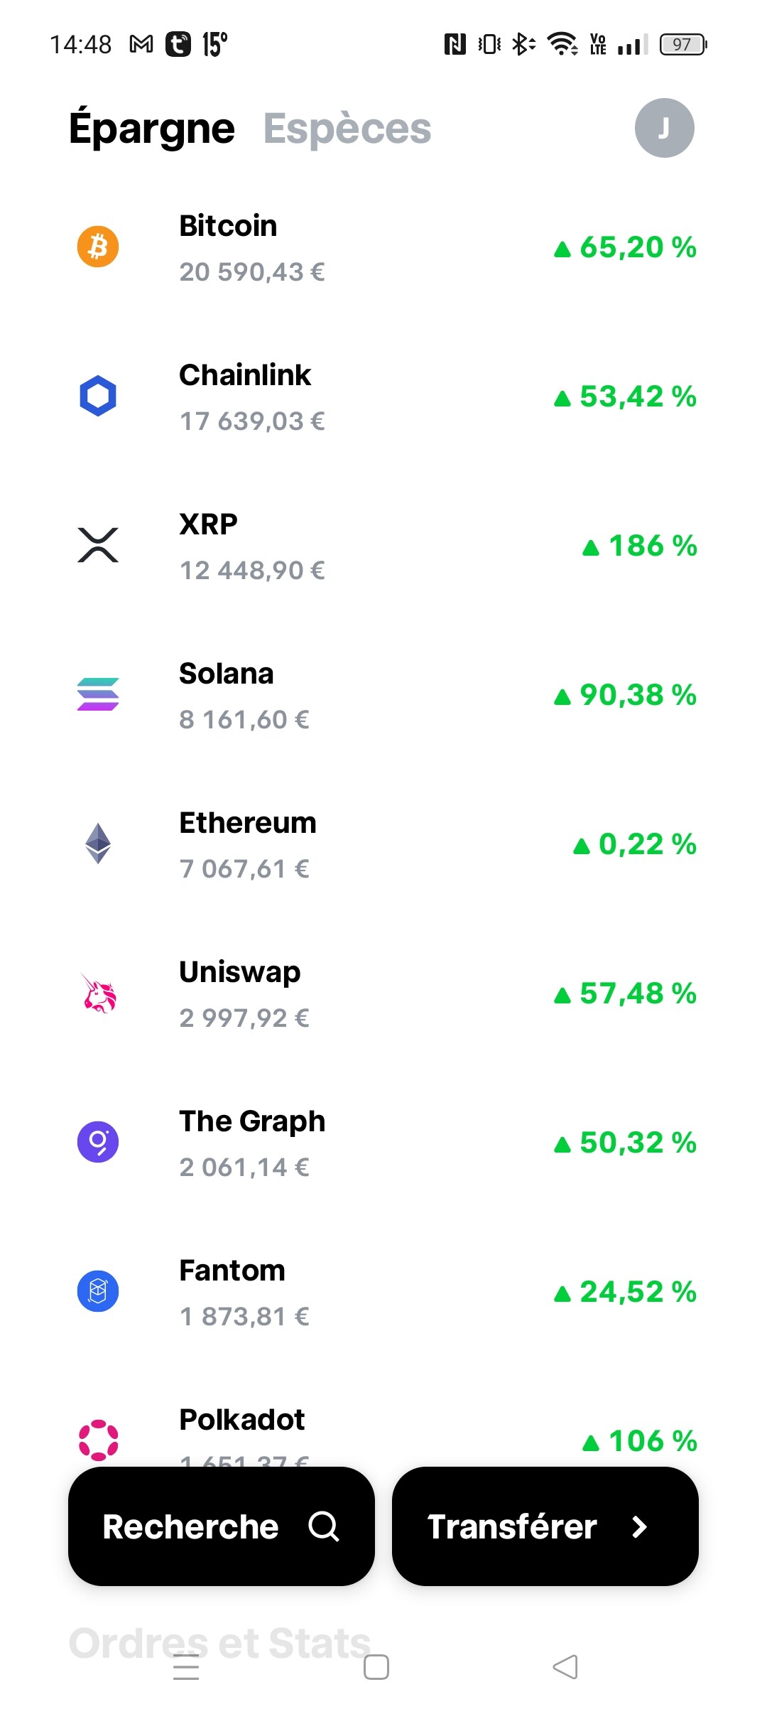
Task: Tap the Uniswap unicorn icon
Action: point(98,993)
